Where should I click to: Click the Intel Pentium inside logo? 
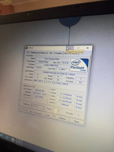click(79, 65)
